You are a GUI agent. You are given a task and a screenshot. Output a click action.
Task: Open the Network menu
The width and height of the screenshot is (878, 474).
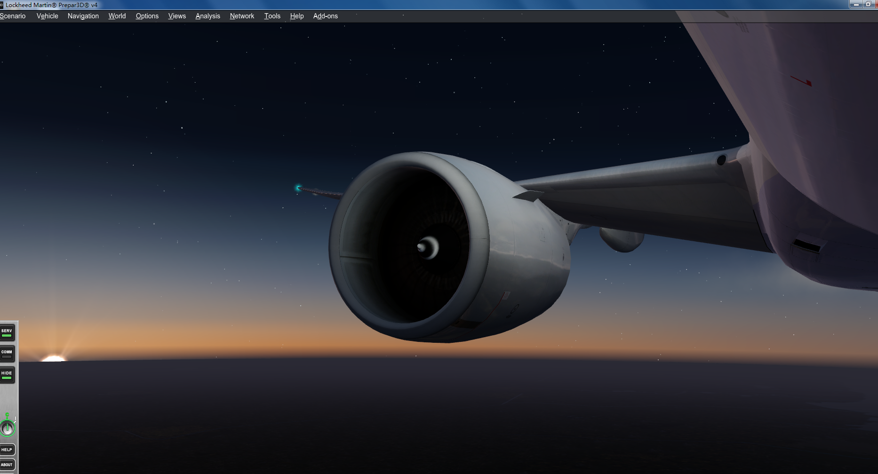(x=241, y=16)
